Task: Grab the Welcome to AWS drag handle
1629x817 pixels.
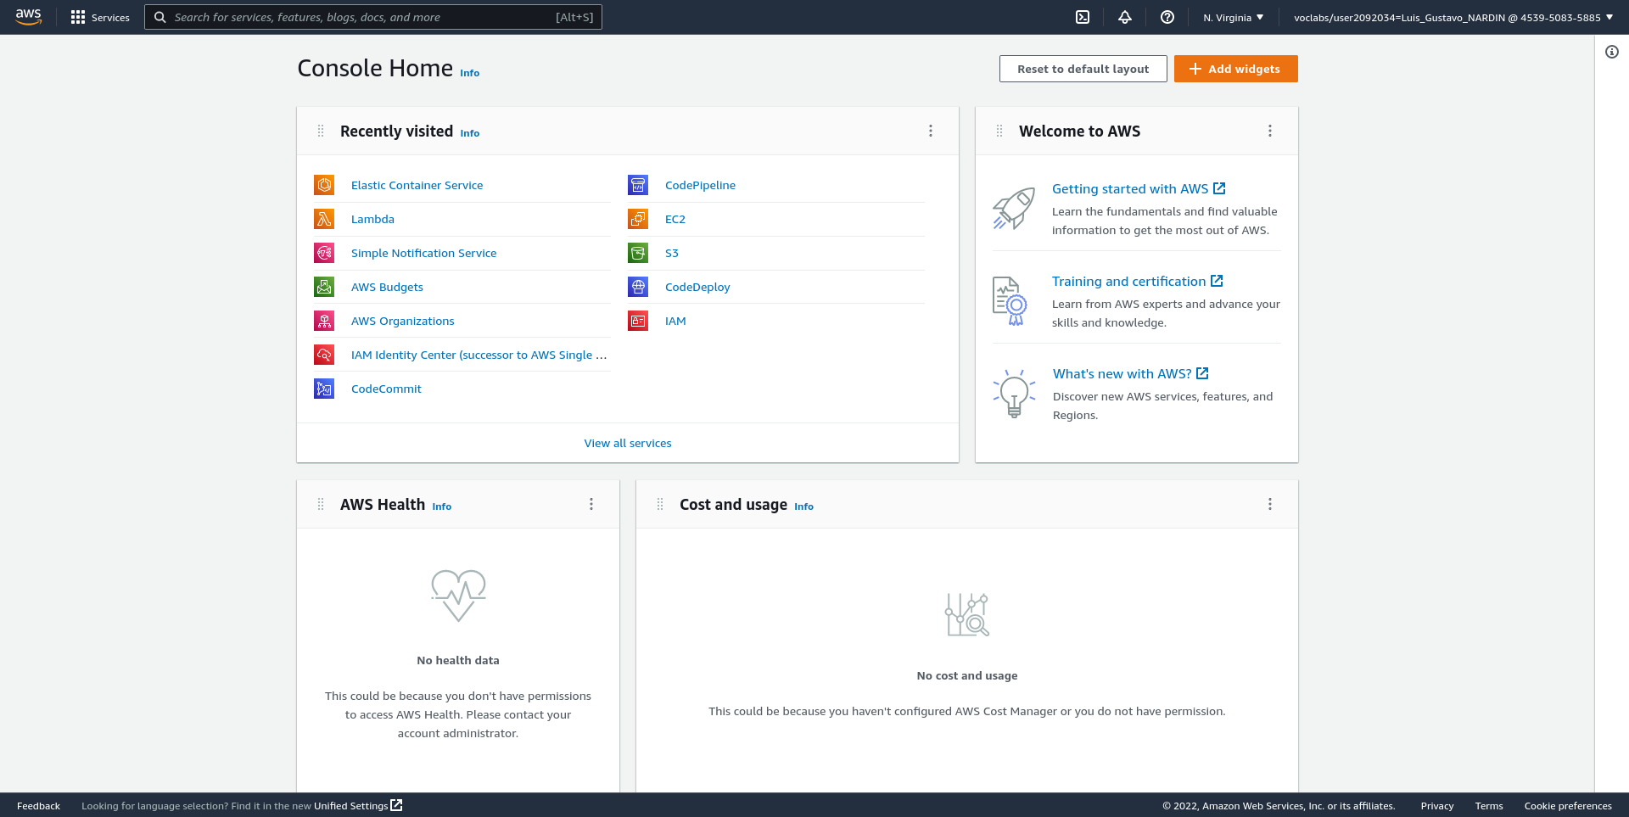Action: (999, 131)
